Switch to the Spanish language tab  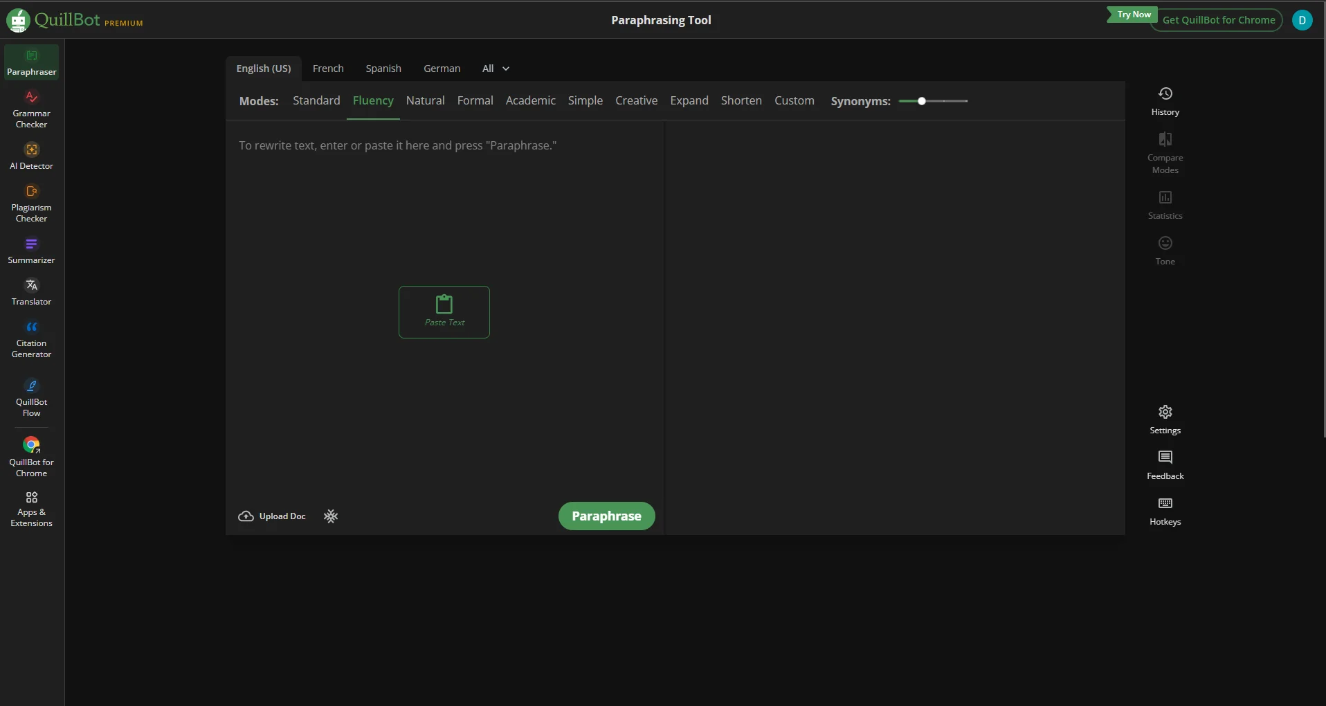click(383, 69)
